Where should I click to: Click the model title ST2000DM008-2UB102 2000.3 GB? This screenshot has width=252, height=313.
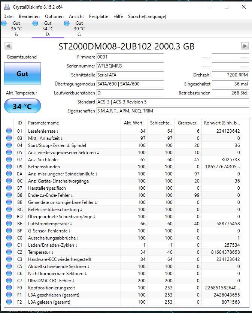[x=127, y=46]
